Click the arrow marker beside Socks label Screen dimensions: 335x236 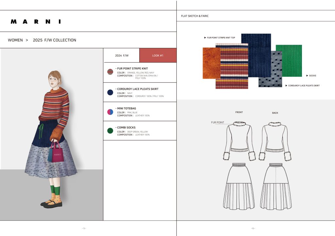tap(307, 76)
